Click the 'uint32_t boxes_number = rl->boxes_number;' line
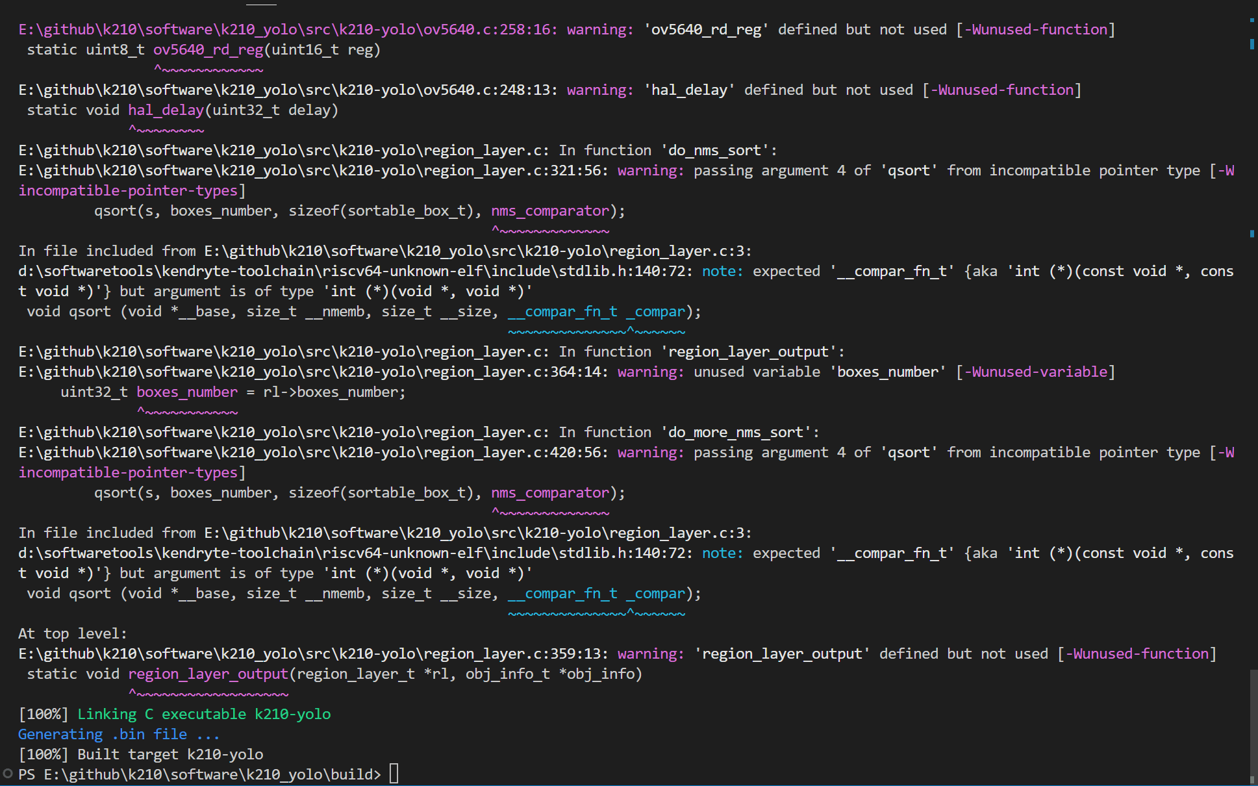 [x=233, y=392]
